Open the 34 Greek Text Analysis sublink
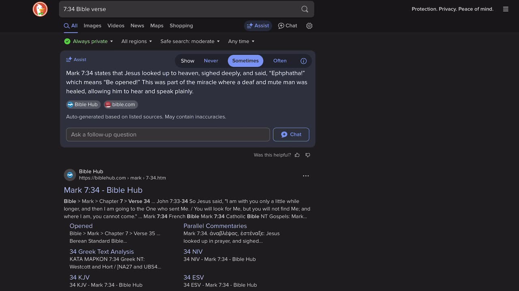Image resolution: width=519 pixels, height=291 pixels. tap(102, 252)
